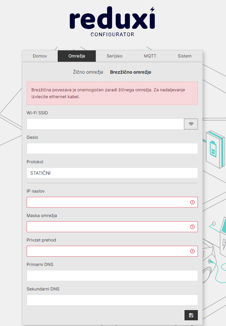Screen dimensions: 226x326
Task: Switch to the Žično omrežje sub-tab
Action: click(x=88, y=72)
